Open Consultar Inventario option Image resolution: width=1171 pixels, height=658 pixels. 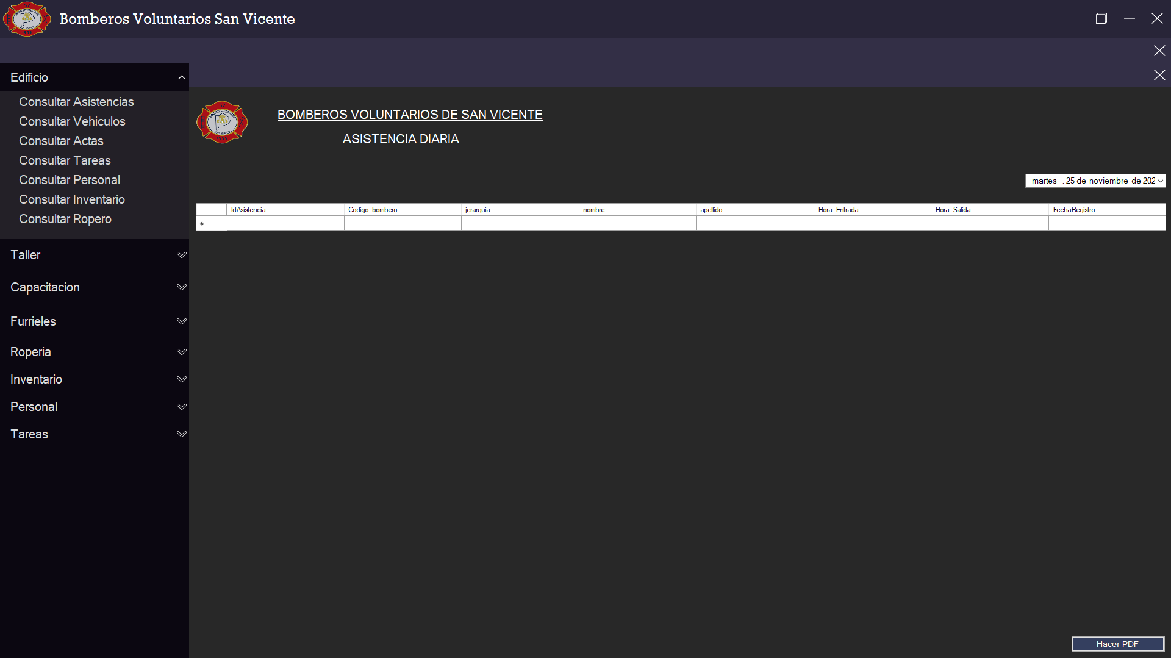(71, 199)
